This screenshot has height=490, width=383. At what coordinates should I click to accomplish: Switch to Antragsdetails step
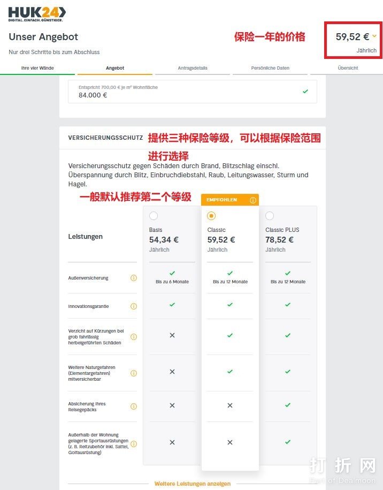click(192, 69)
